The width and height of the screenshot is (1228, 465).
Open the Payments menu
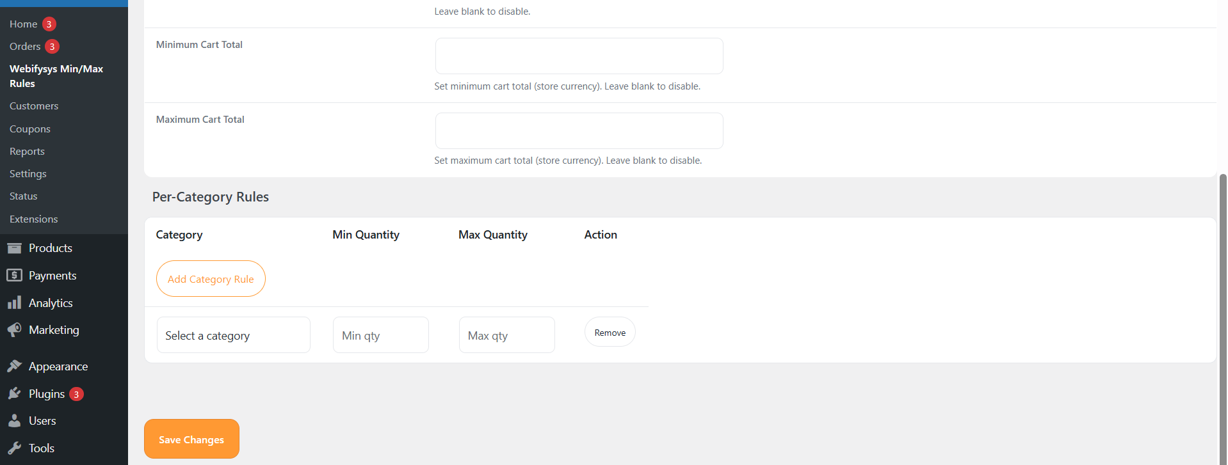[53, 276]
